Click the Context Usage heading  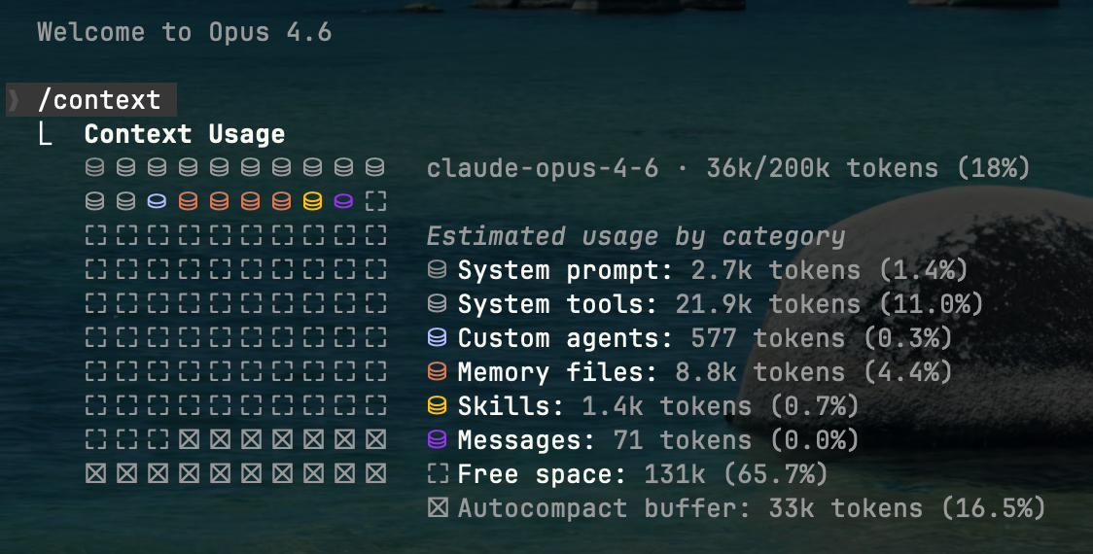184,134
